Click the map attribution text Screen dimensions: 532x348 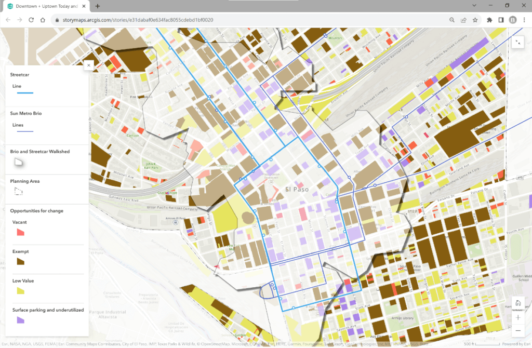point(216,344)
